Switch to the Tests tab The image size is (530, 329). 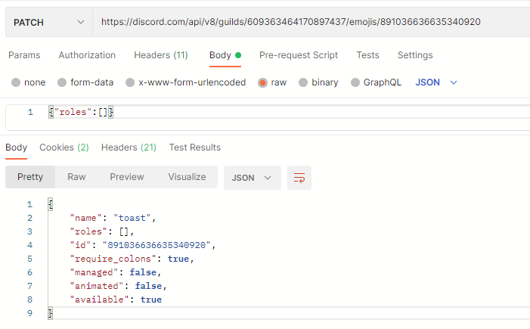pyautogui.click(x=367, y=55)
